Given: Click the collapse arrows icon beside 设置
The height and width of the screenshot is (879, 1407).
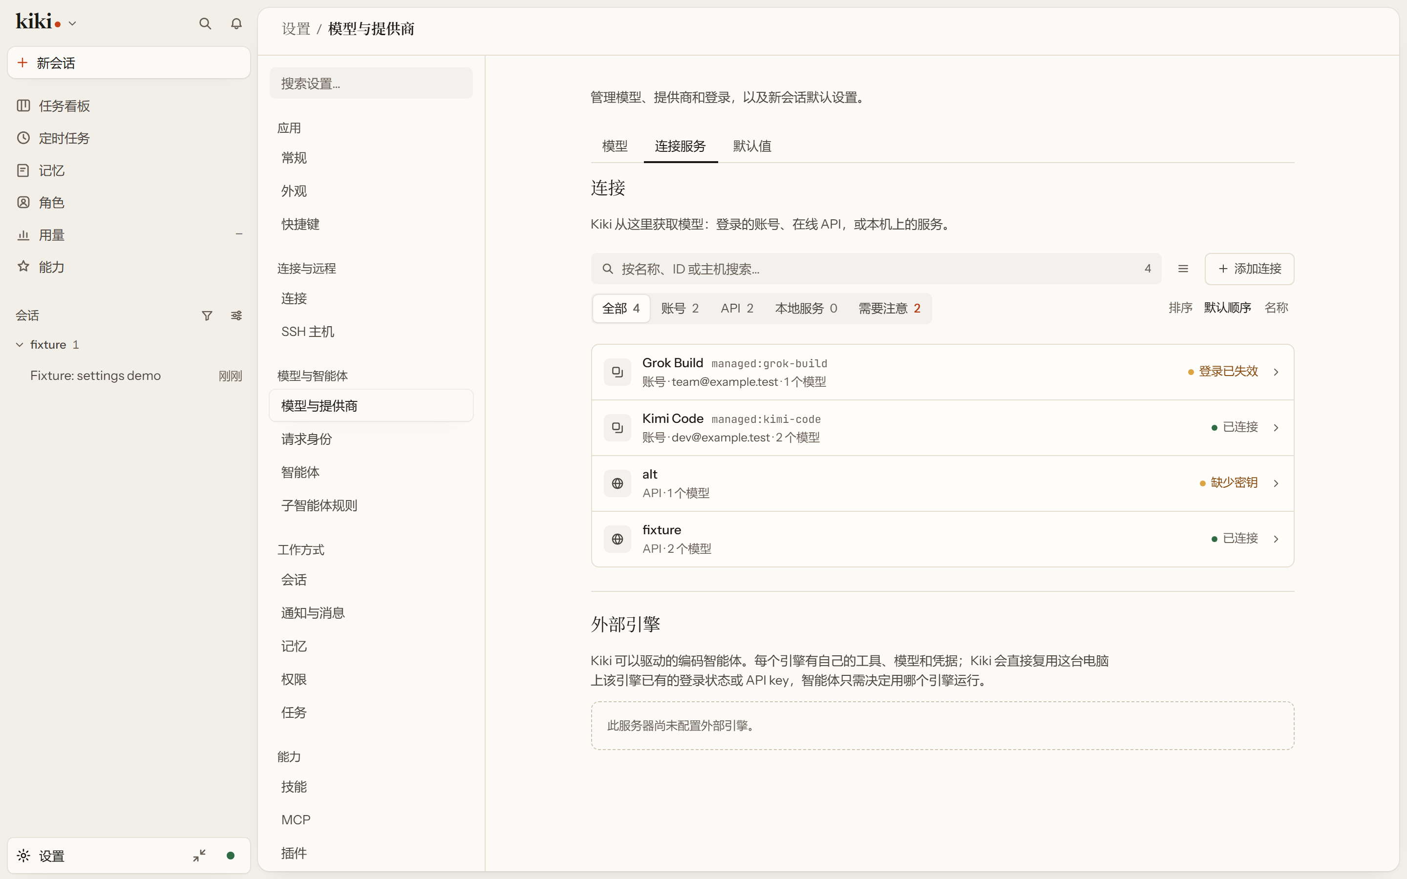Looking at the screenshot, I should (199, 856).
